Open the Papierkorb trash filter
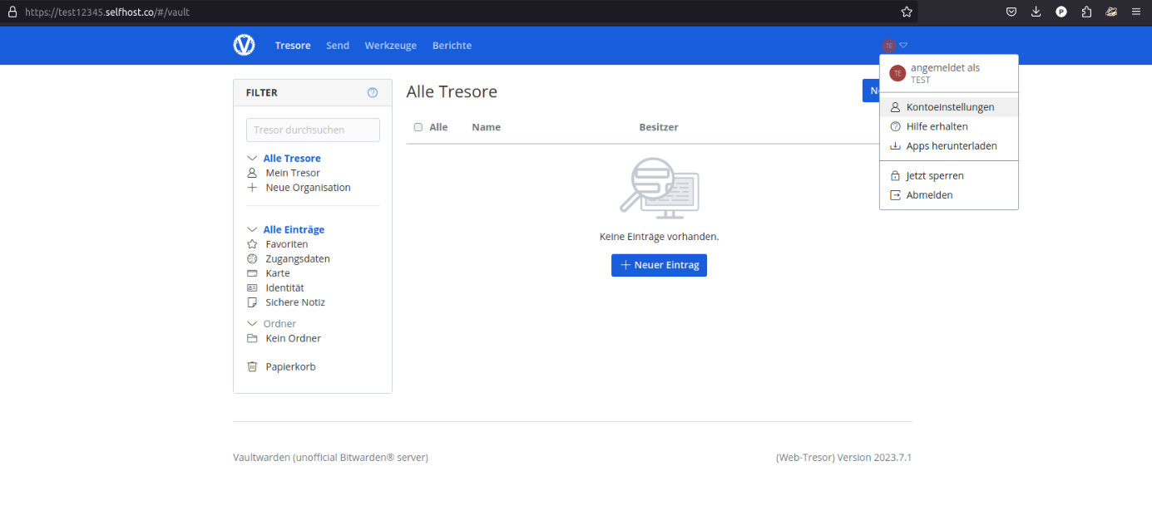Screen dimensions: 1152x525 click(289, 366)
